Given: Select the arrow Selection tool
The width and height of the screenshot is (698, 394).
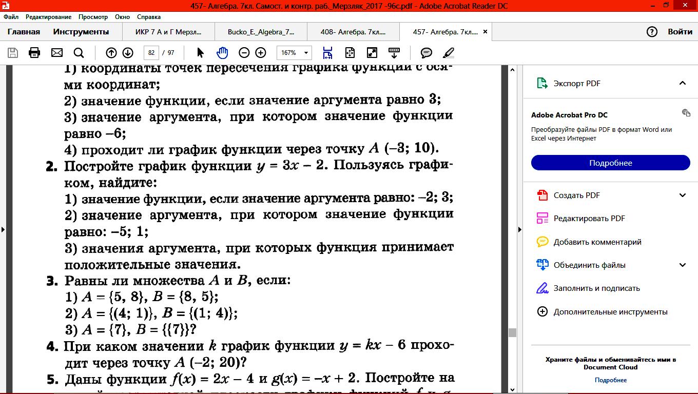Looking at the screenshot, I should point(200,53).
